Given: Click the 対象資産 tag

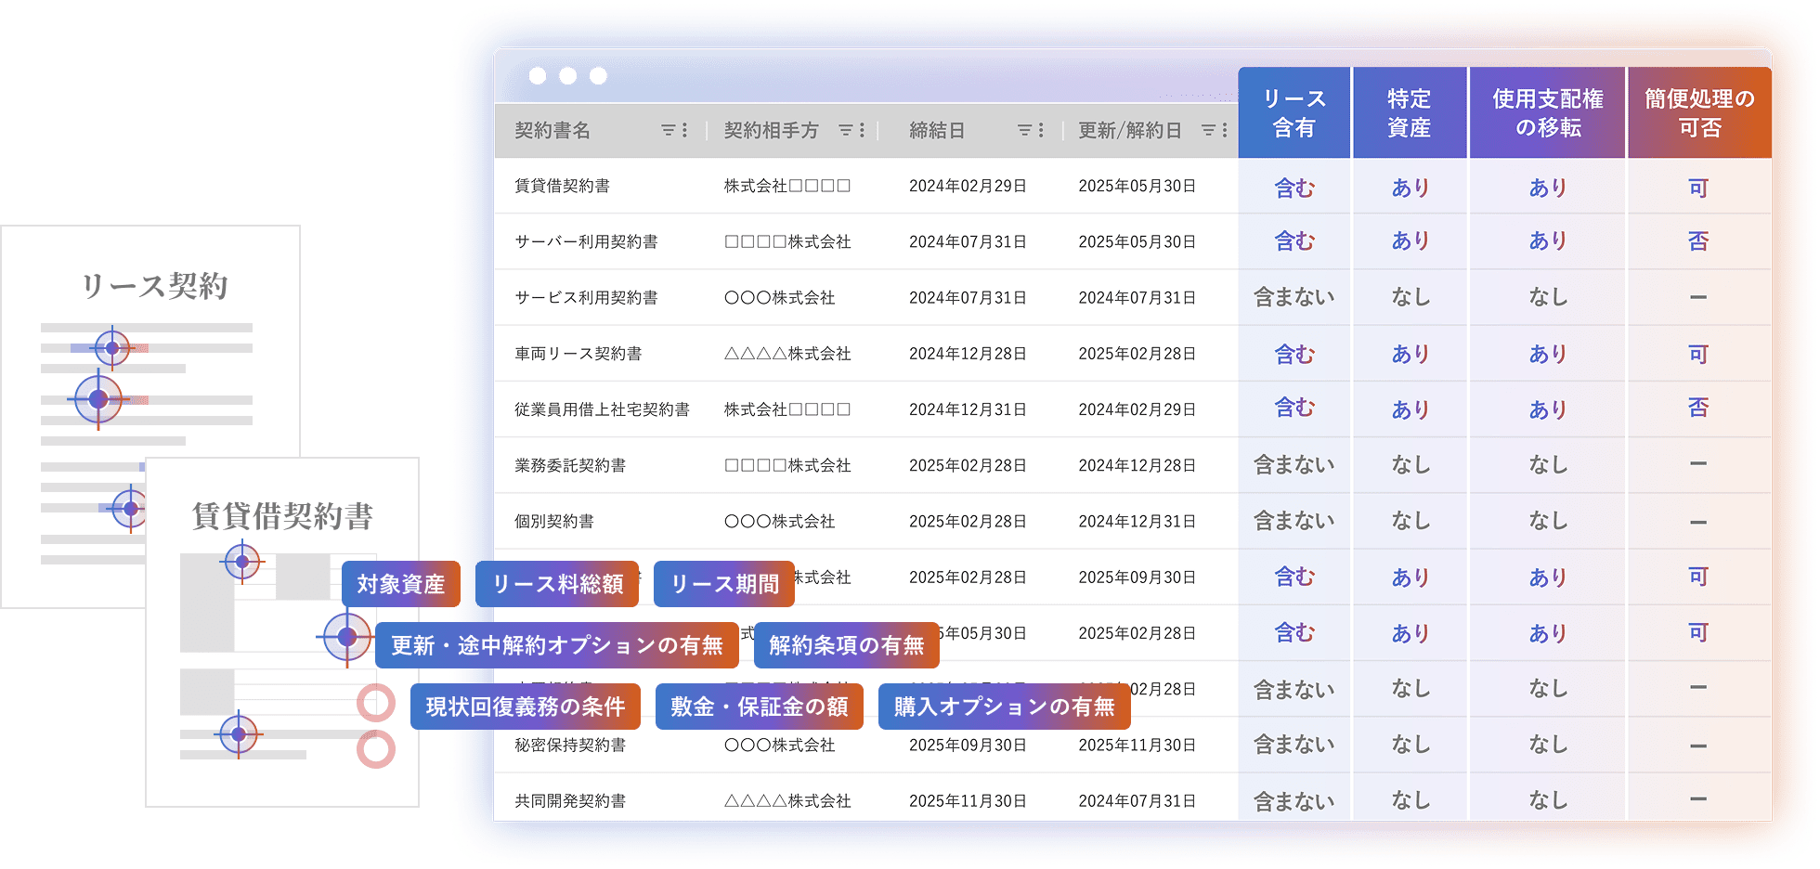Looking at the screenshot, I should [401, 584].
